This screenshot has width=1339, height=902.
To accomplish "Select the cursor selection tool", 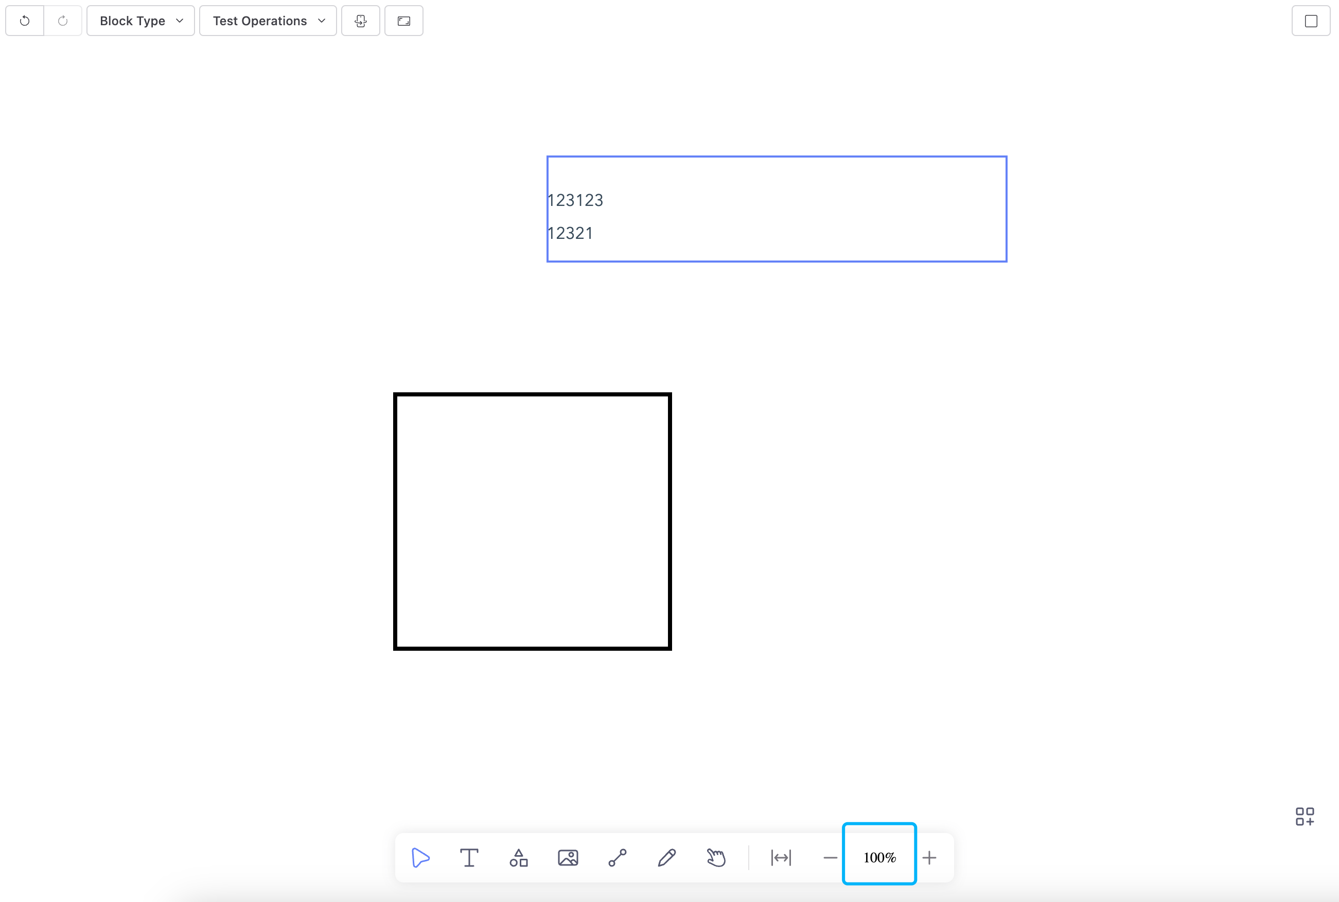I will [x=420, y=858].
